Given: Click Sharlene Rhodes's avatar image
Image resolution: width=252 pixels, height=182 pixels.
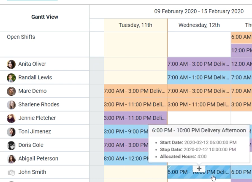Looking at the screenshot, I should pyautogui.click(x=11, y=105).
